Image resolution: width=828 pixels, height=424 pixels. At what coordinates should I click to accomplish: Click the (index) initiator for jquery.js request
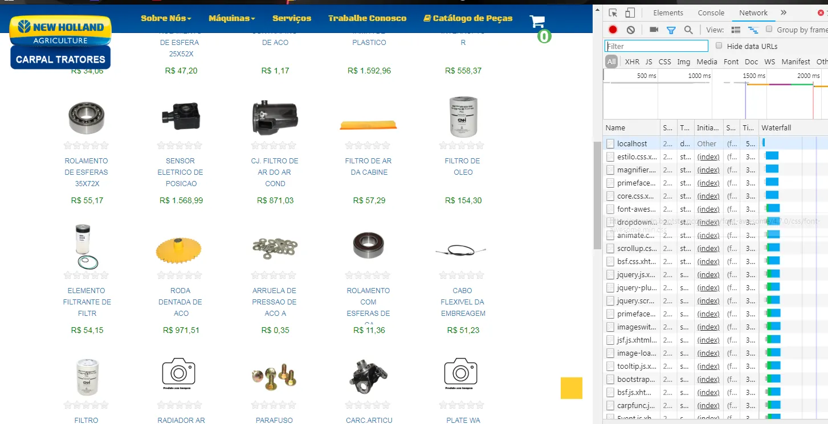[708, 274]
